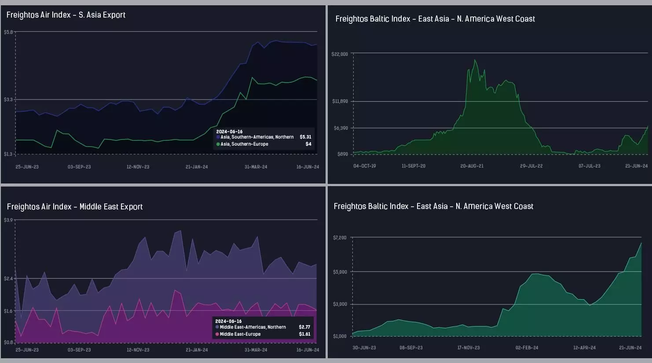This screenshot has height=363, width=652.
Task: Click the $5,000 y-axis label
Action: [x=340, y=272]
